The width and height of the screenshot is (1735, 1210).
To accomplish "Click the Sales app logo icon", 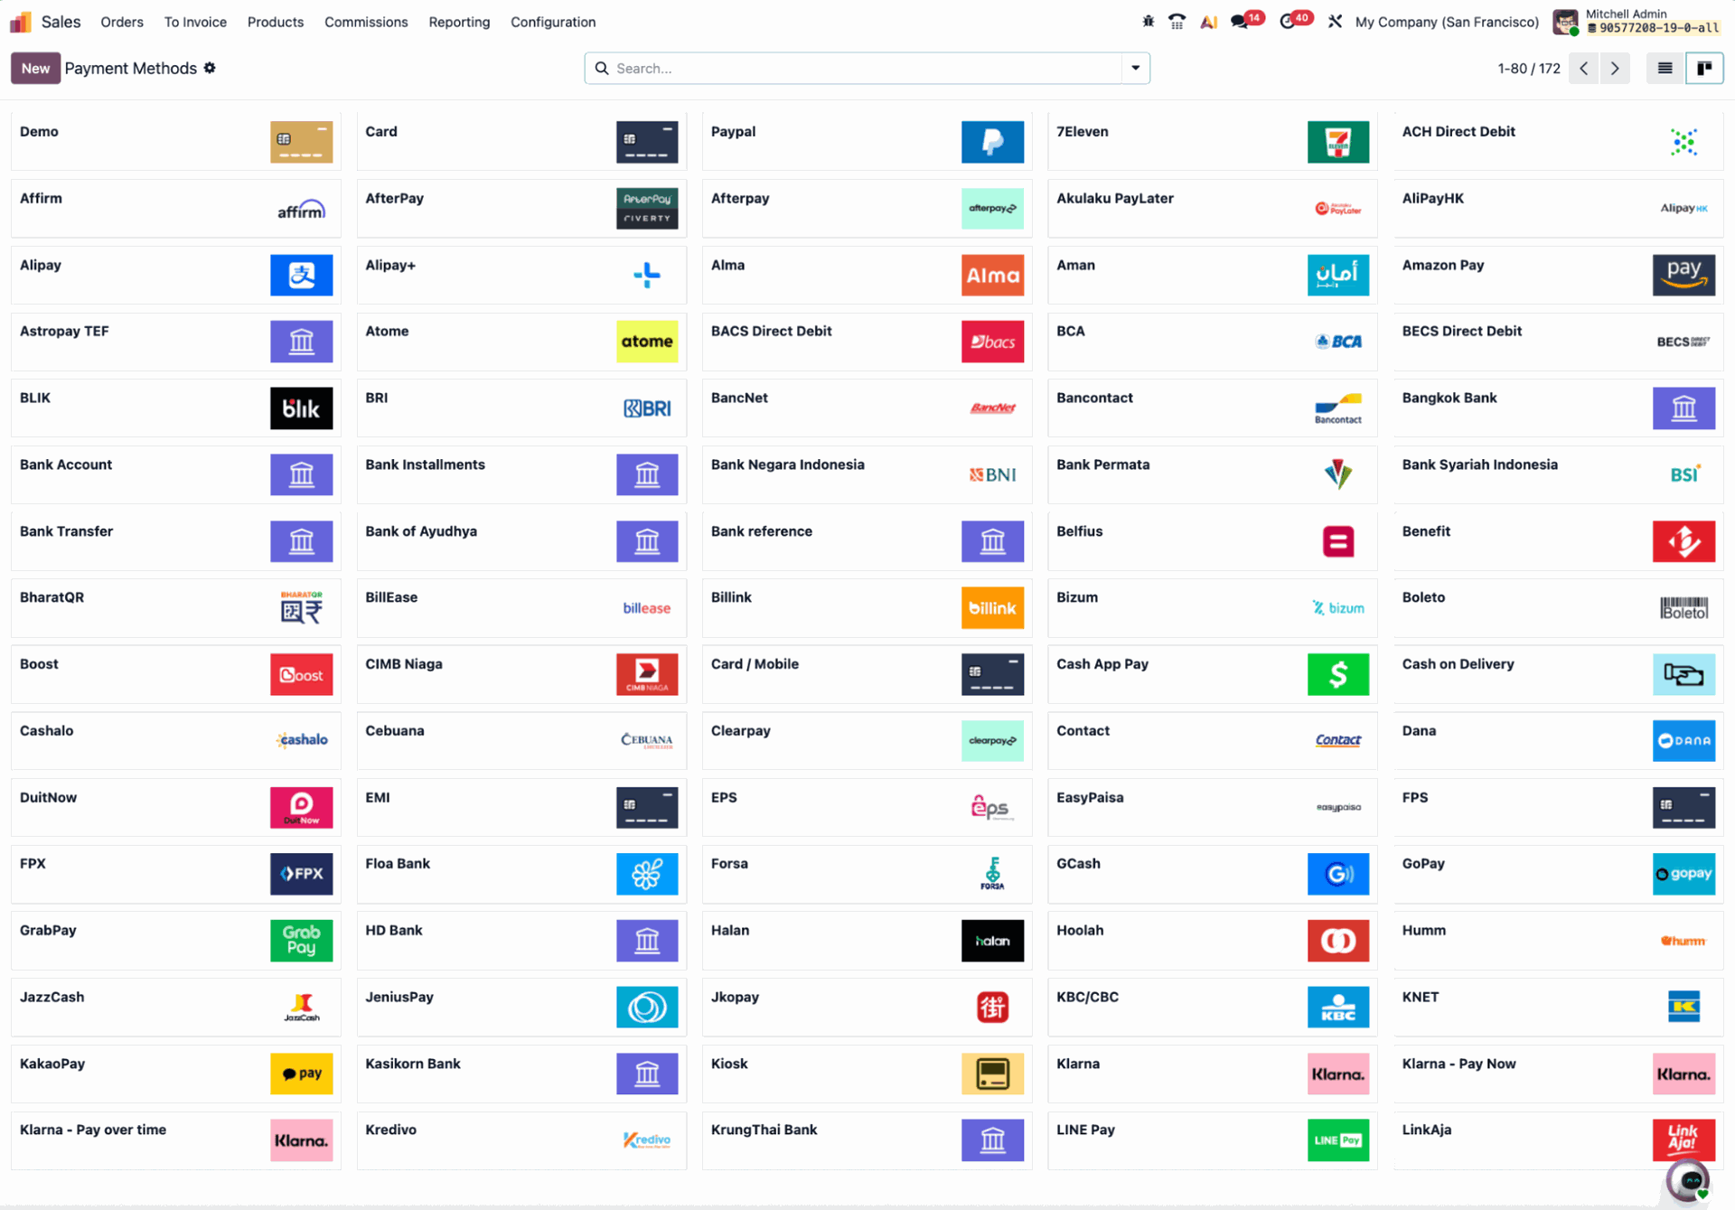I will click(20, 22).
